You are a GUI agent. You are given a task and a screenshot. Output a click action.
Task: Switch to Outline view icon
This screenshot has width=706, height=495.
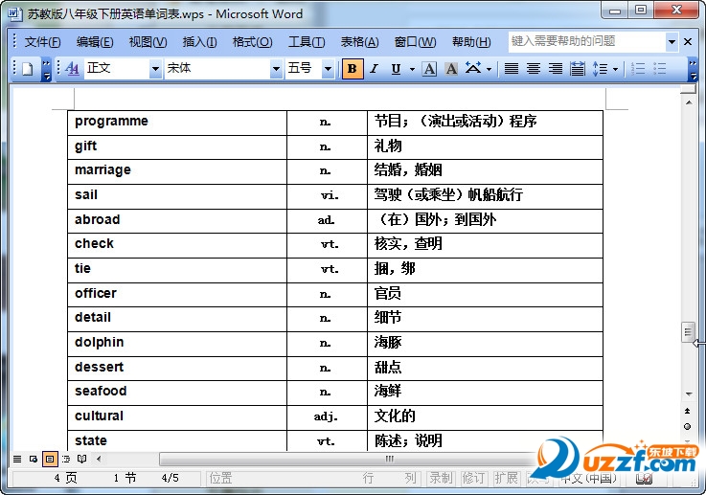tap(66, 459)
